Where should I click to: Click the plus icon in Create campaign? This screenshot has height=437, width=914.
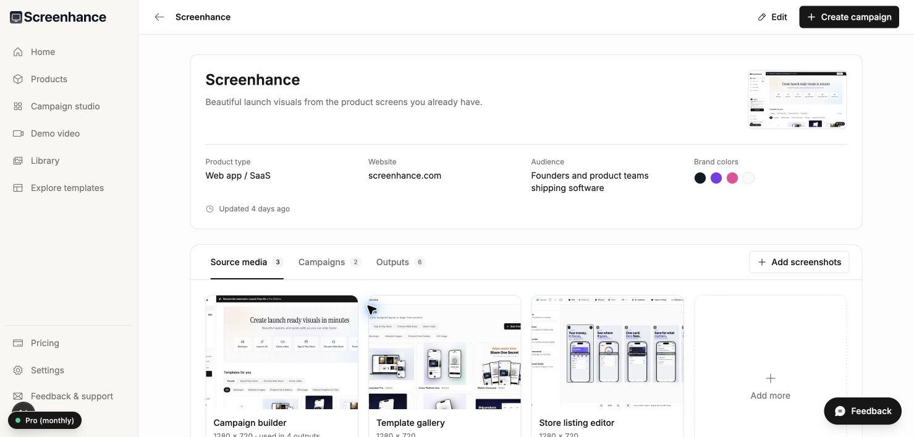point(811,17)
